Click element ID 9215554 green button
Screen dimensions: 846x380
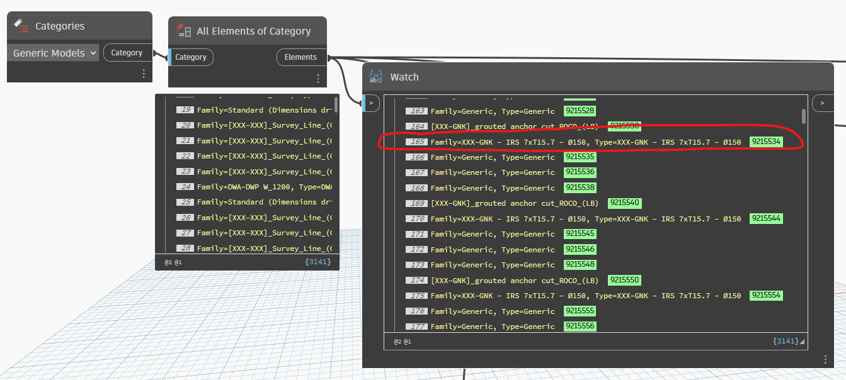[766, 295]
